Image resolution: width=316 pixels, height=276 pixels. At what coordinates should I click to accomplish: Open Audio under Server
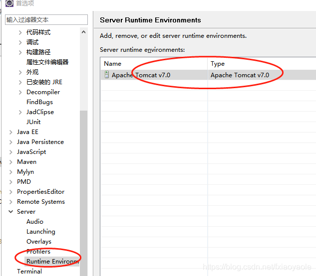point(35,222)
